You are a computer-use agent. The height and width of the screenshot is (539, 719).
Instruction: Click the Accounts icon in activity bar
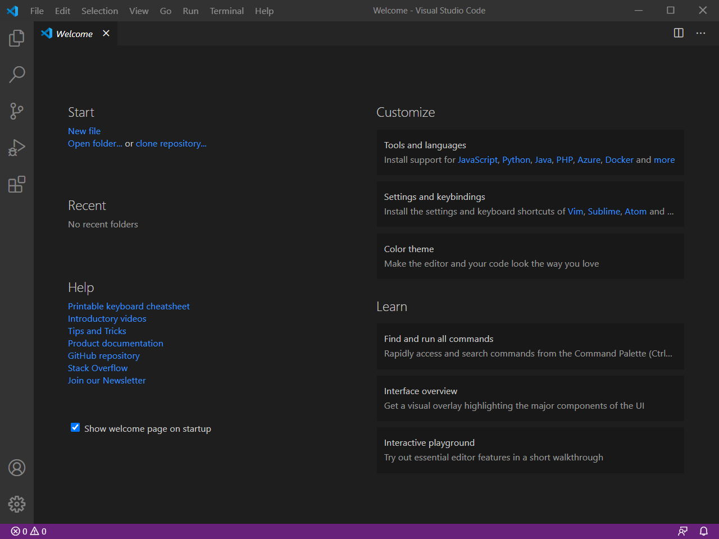[17, 468]
